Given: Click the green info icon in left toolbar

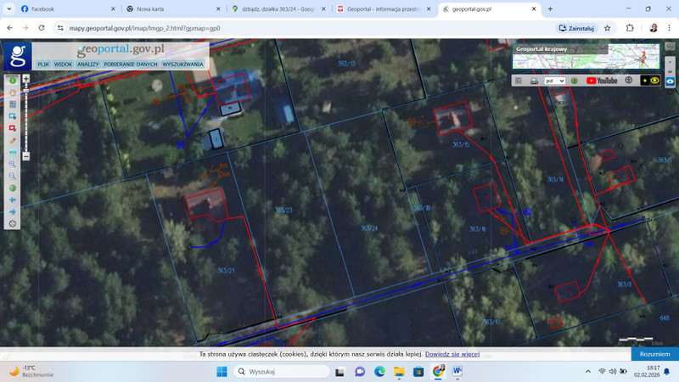Looking at the screenshot, I should pyautogui.click(x=12, y=81).
